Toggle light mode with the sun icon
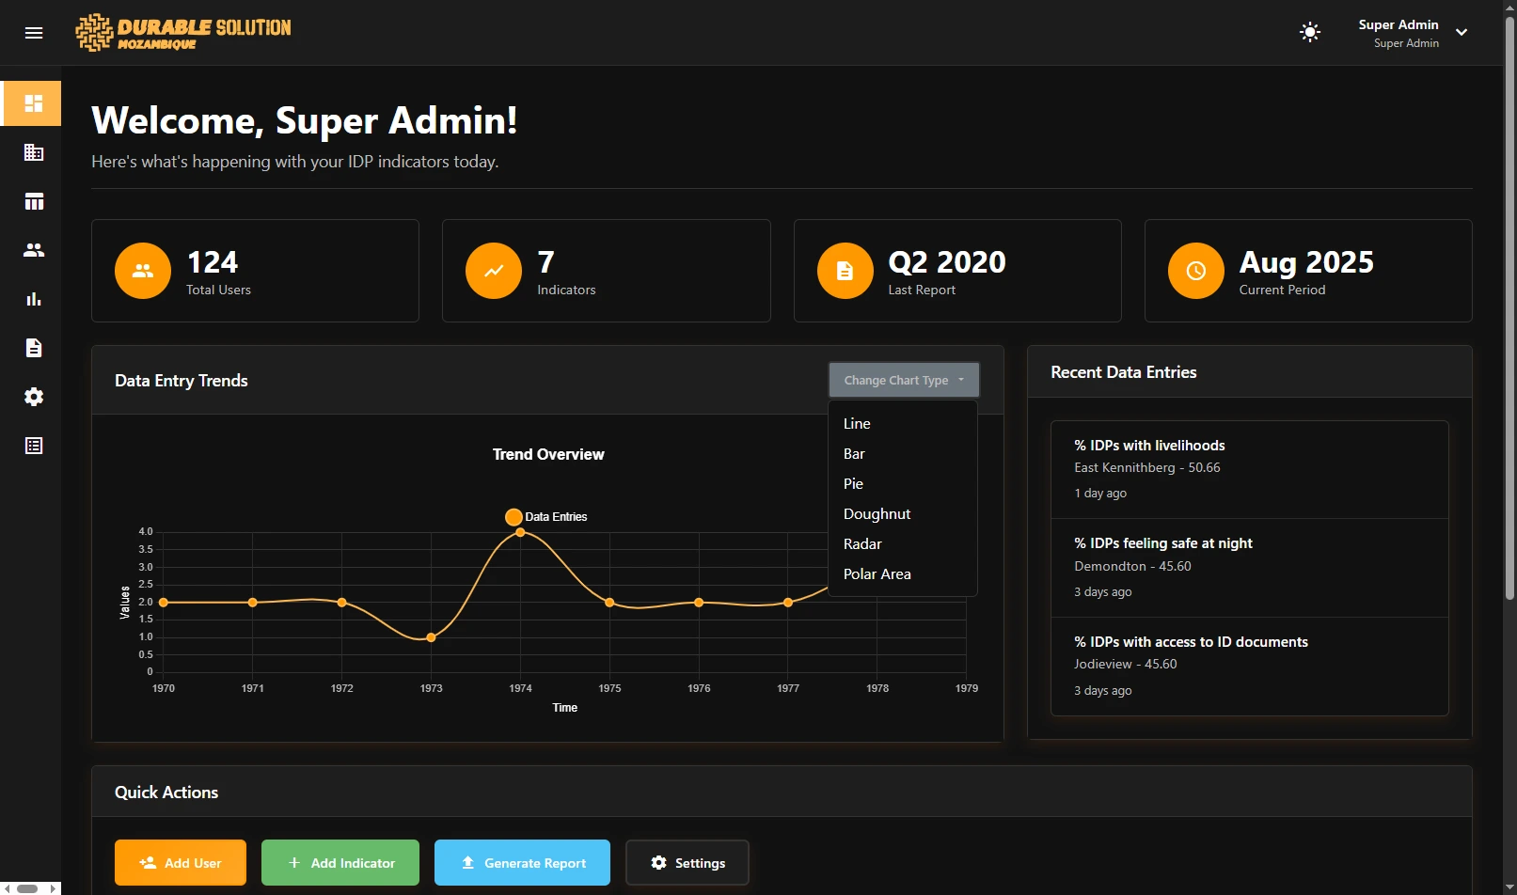The image size is (1517, 895). 1309,33
